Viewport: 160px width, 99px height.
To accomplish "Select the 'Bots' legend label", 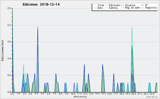I will pos(100,8).
